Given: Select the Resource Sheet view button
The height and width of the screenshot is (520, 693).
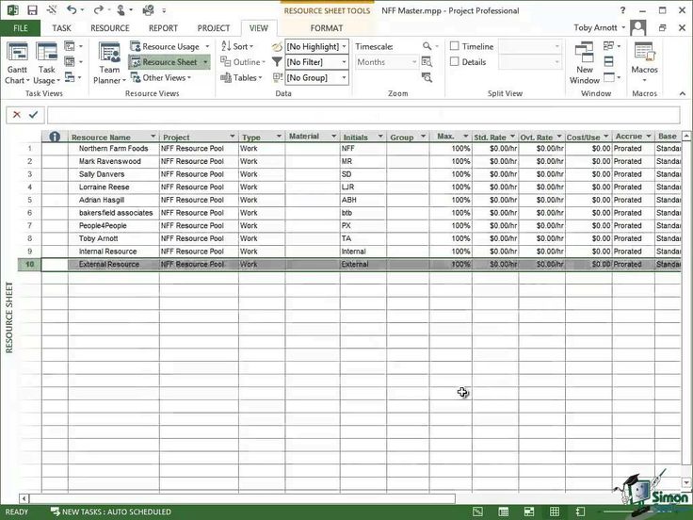Looking at the screenshot, I should [x=169, y=62].
